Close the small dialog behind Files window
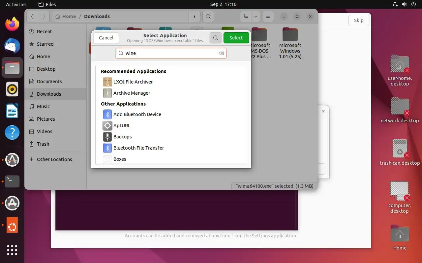422x263 pixels. pyautogui.click(x=323, y=111)
